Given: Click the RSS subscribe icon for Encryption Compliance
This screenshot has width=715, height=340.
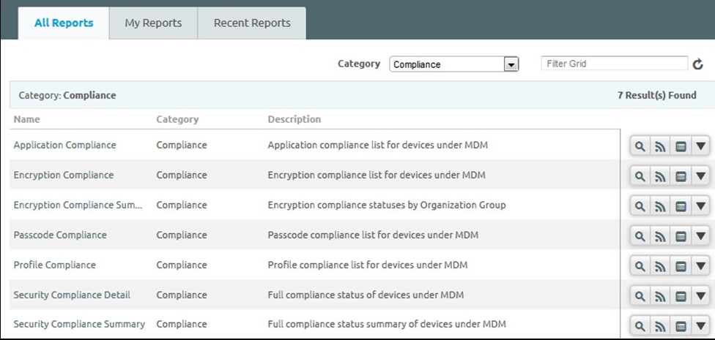Looking at the screenshot, I should (660, 176).
